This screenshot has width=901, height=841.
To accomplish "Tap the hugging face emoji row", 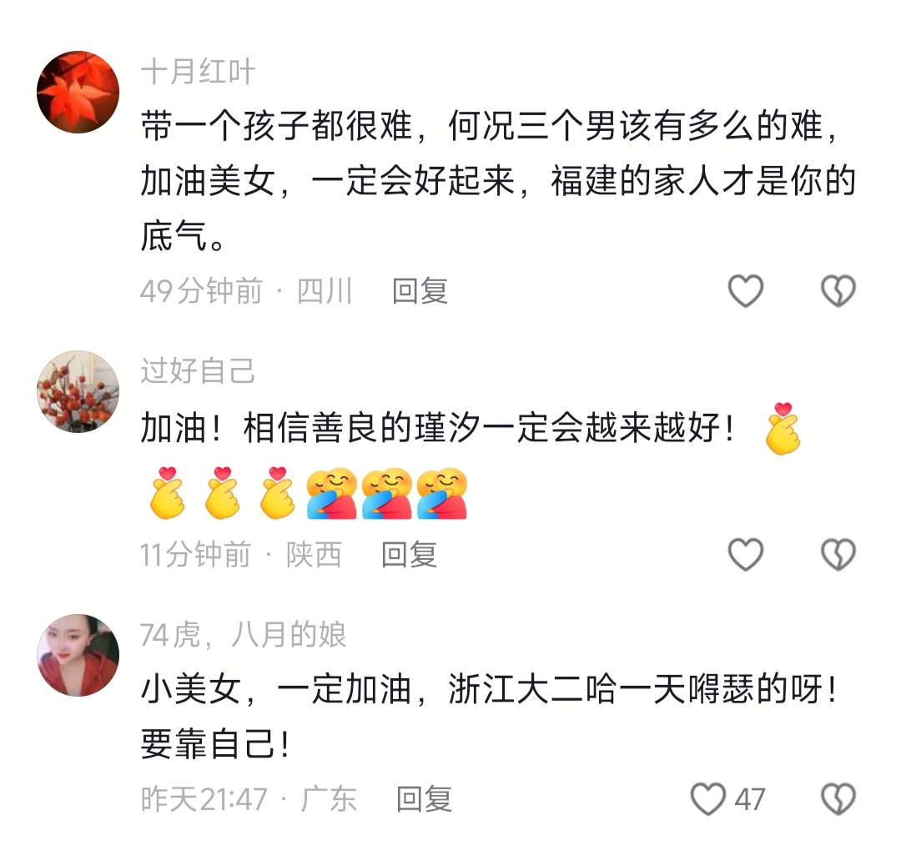I will coord(386,495).
